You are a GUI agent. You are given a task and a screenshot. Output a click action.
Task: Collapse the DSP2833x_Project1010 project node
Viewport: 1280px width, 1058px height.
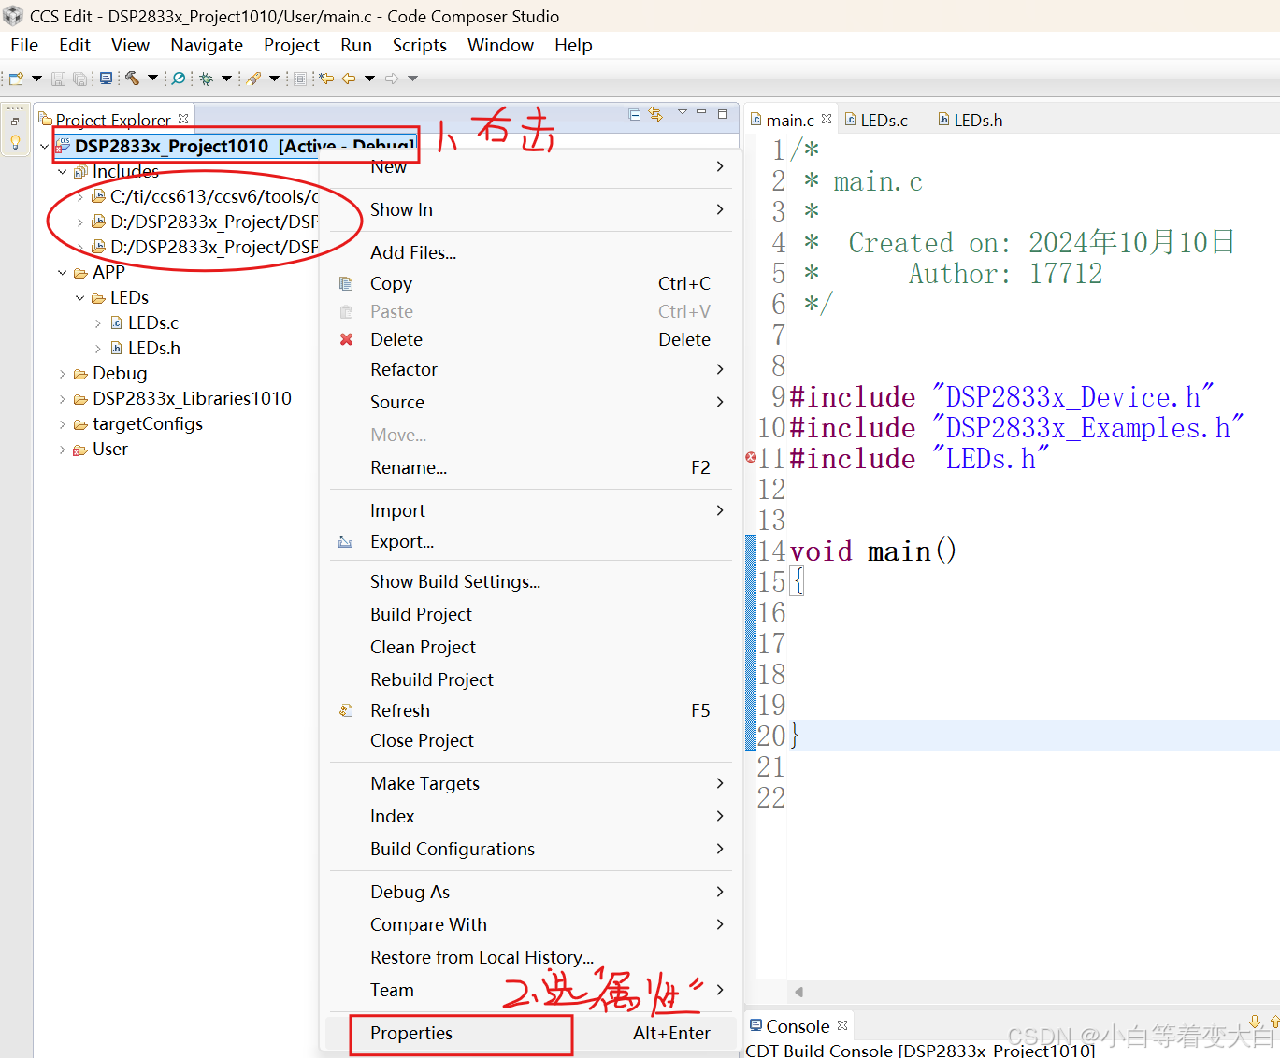click(x=44, y=146)
